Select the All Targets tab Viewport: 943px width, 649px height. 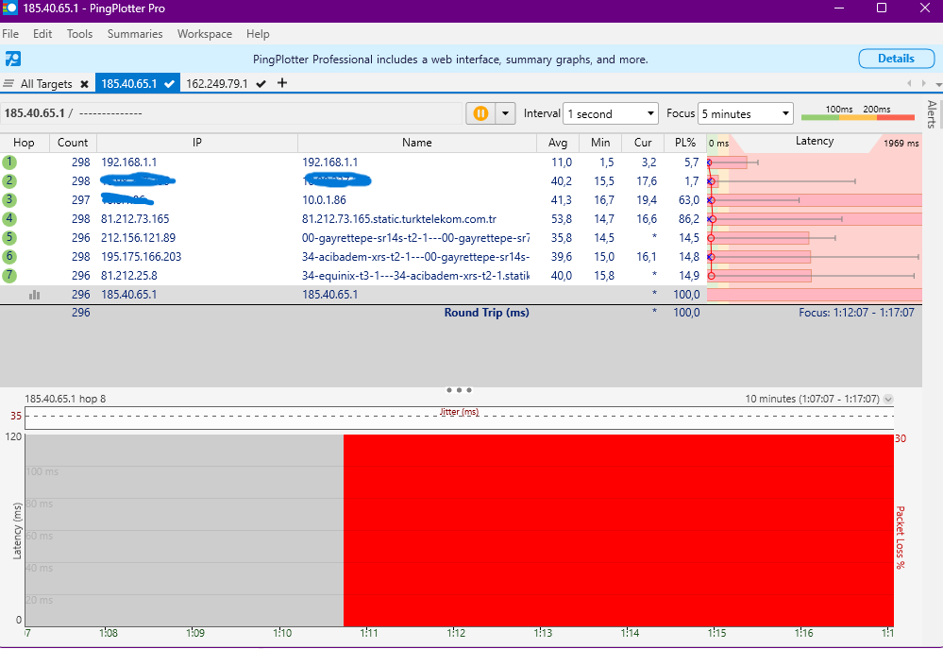pos(46,84)
